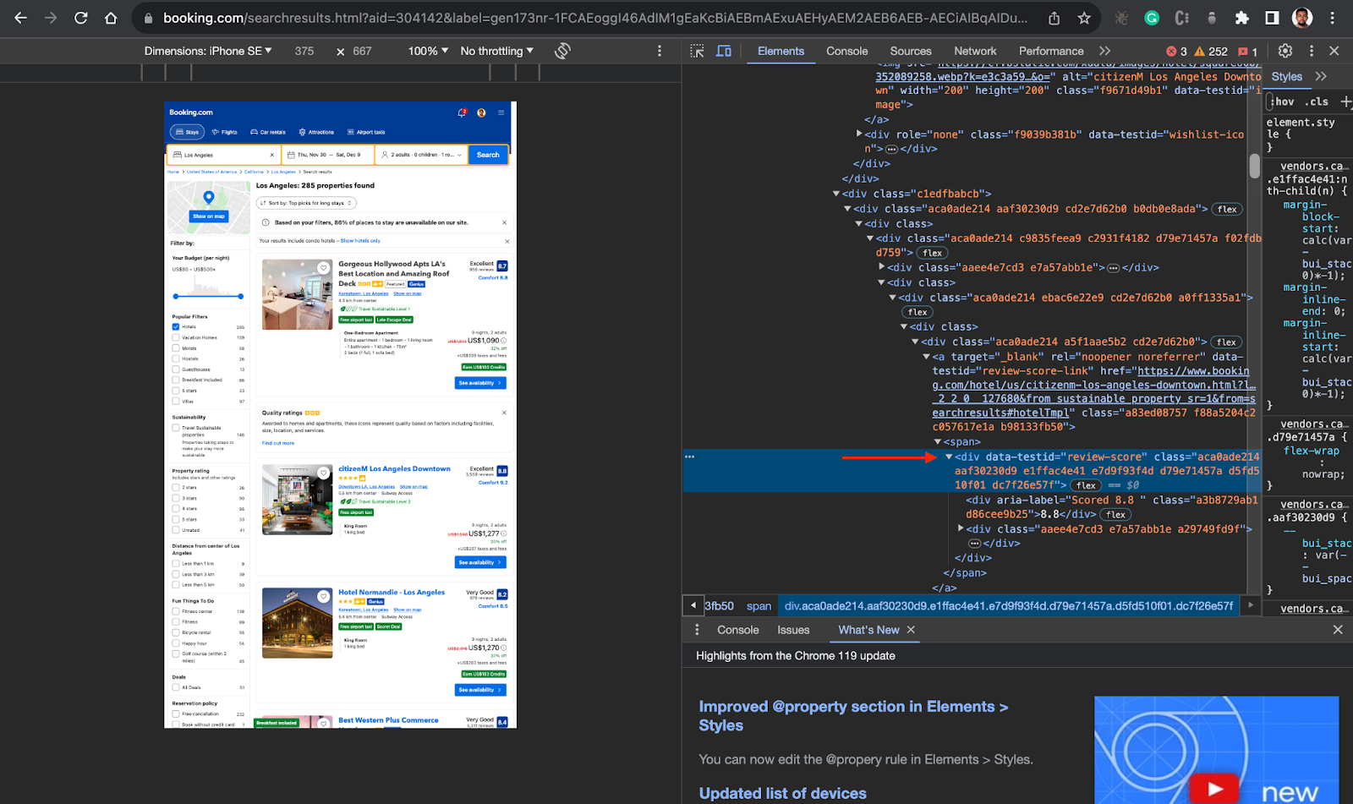Edit the viewport width field 375
Image resolution: width=1353 pixels, height=804 pixels.
[304, 51]
